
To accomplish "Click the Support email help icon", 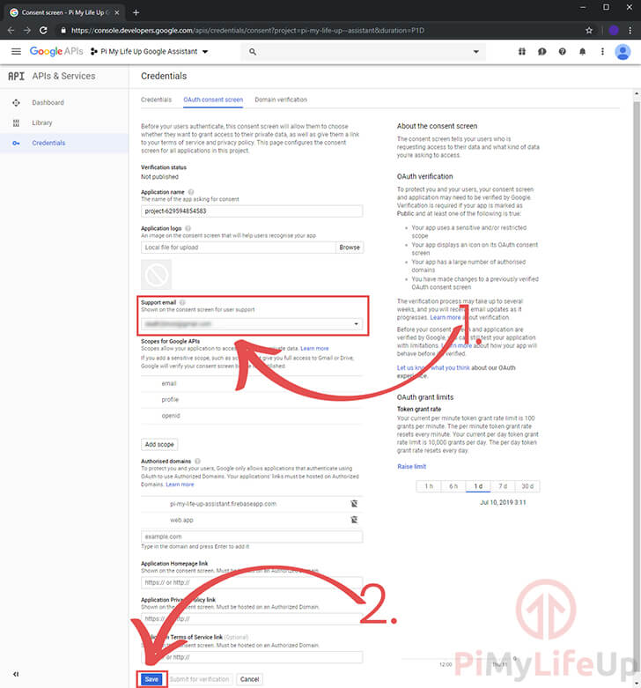I will click(x=182, y=302).
